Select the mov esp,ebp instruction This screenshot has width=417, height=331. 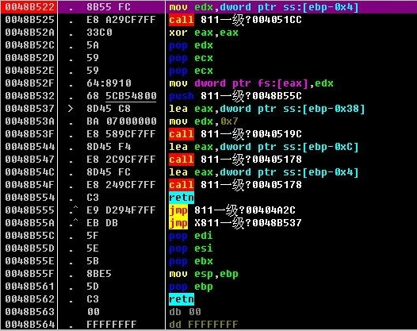click(x=204, y=274)
